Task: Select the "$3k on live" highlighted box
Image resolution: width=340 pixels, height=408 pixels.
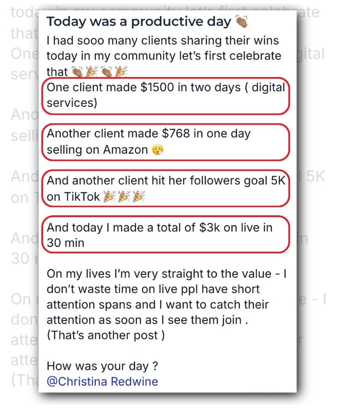Action: point(166,234)
